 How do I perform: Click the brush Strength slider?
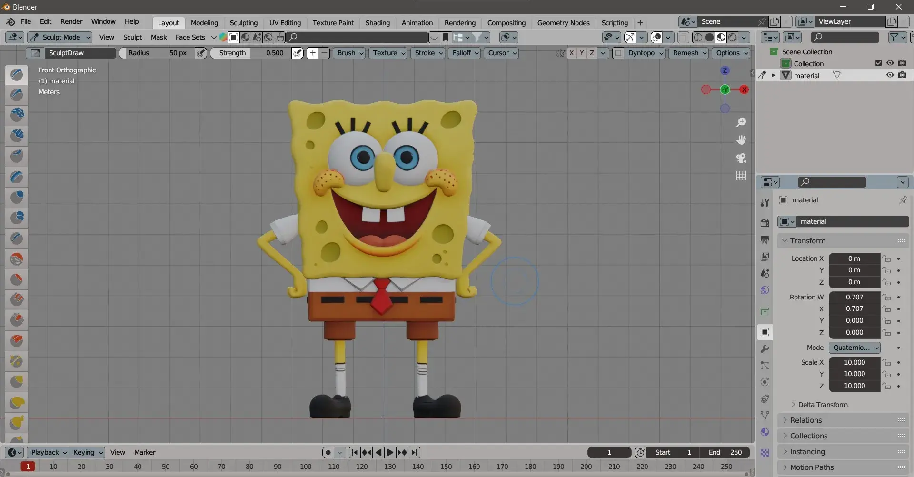pyautogui.click(x=251, y=53)
